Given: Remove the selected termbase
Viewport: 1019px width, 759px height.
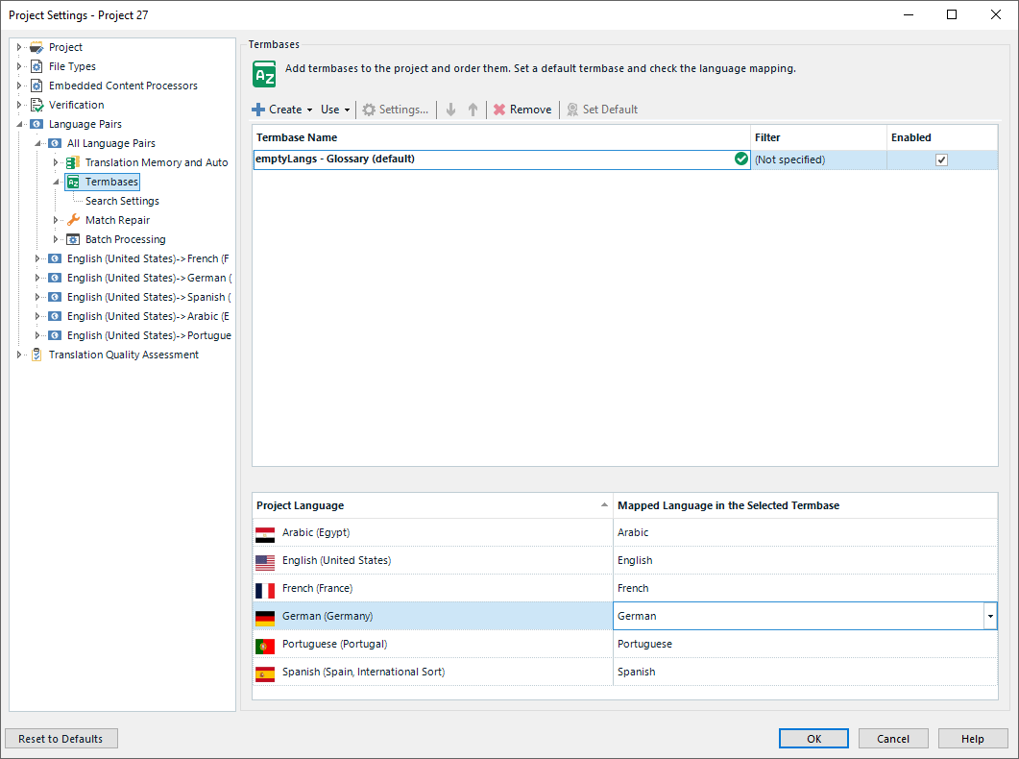Looking at the screenshot, I should pyautogui.click(x=522, y=110).
